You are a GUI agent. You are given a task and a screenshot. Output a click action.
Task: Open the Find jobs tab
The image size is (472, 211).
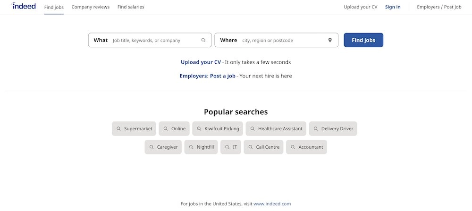click(x=54, y=7)
